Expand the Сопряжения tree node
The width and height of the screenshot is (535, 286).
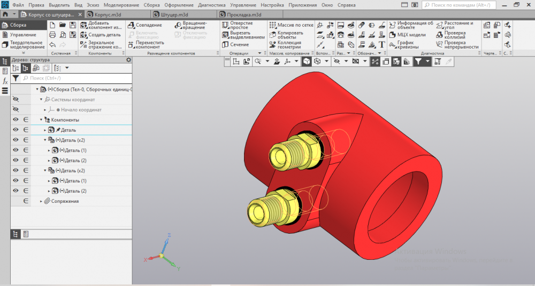(41, 201)
